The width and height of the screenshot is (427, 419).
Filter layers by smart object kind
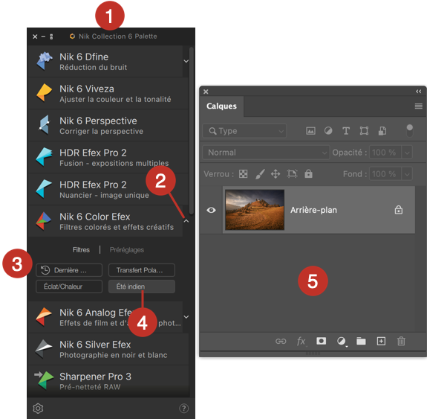(x=382, y=131)
